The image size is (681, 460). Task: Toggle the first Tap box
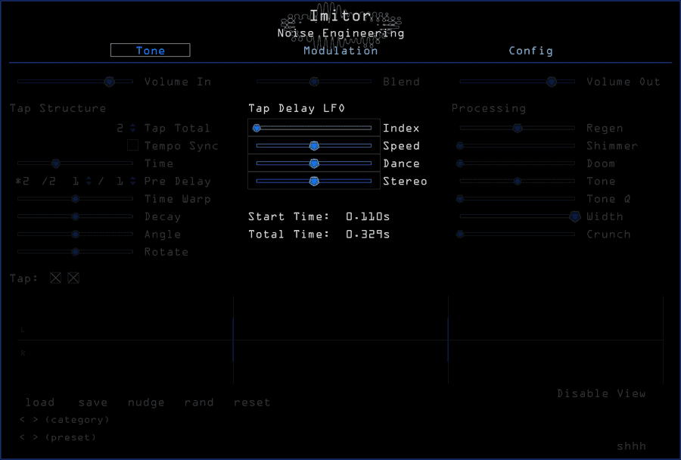(55, 278)
